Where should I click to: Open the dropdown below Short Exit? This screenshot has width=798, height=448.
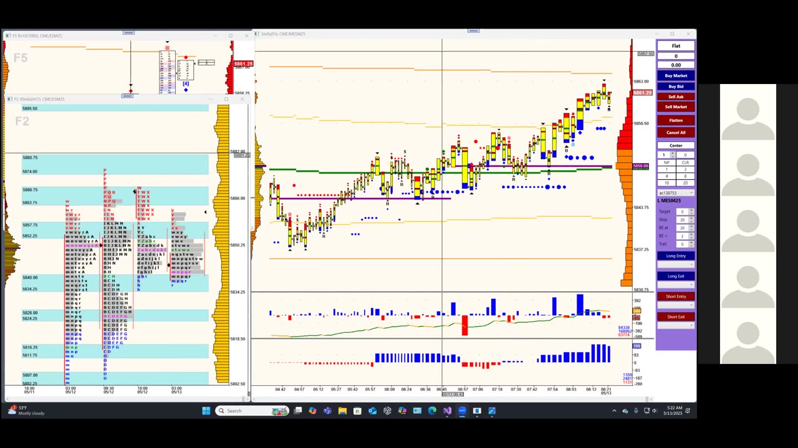point(676,325)
